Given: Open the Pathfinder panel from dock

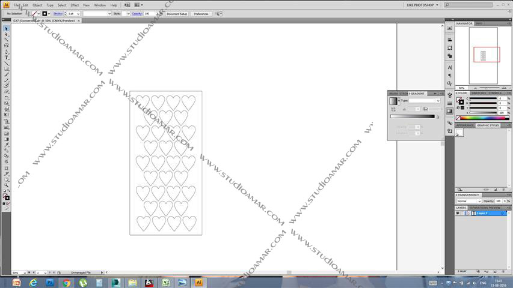Looking at the screenshot, I should pyautogui.click(x=450, y=56).
